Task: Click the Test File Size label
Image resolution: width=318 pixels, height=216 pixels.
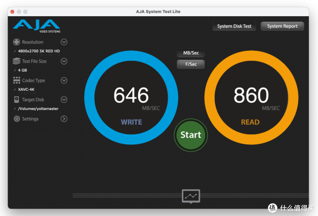Action: (34, 61)
